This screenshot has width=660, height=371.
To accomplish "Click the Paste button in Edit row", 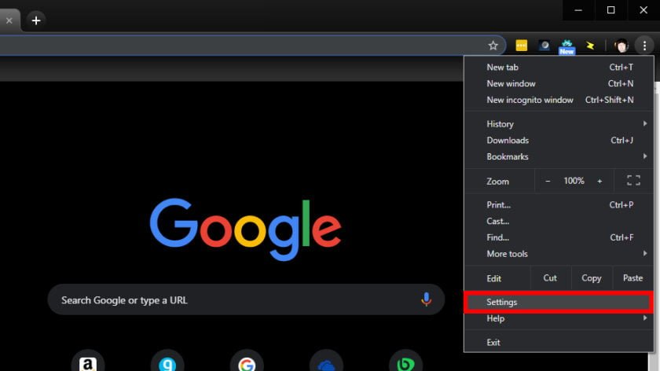I will pos(632,278).
